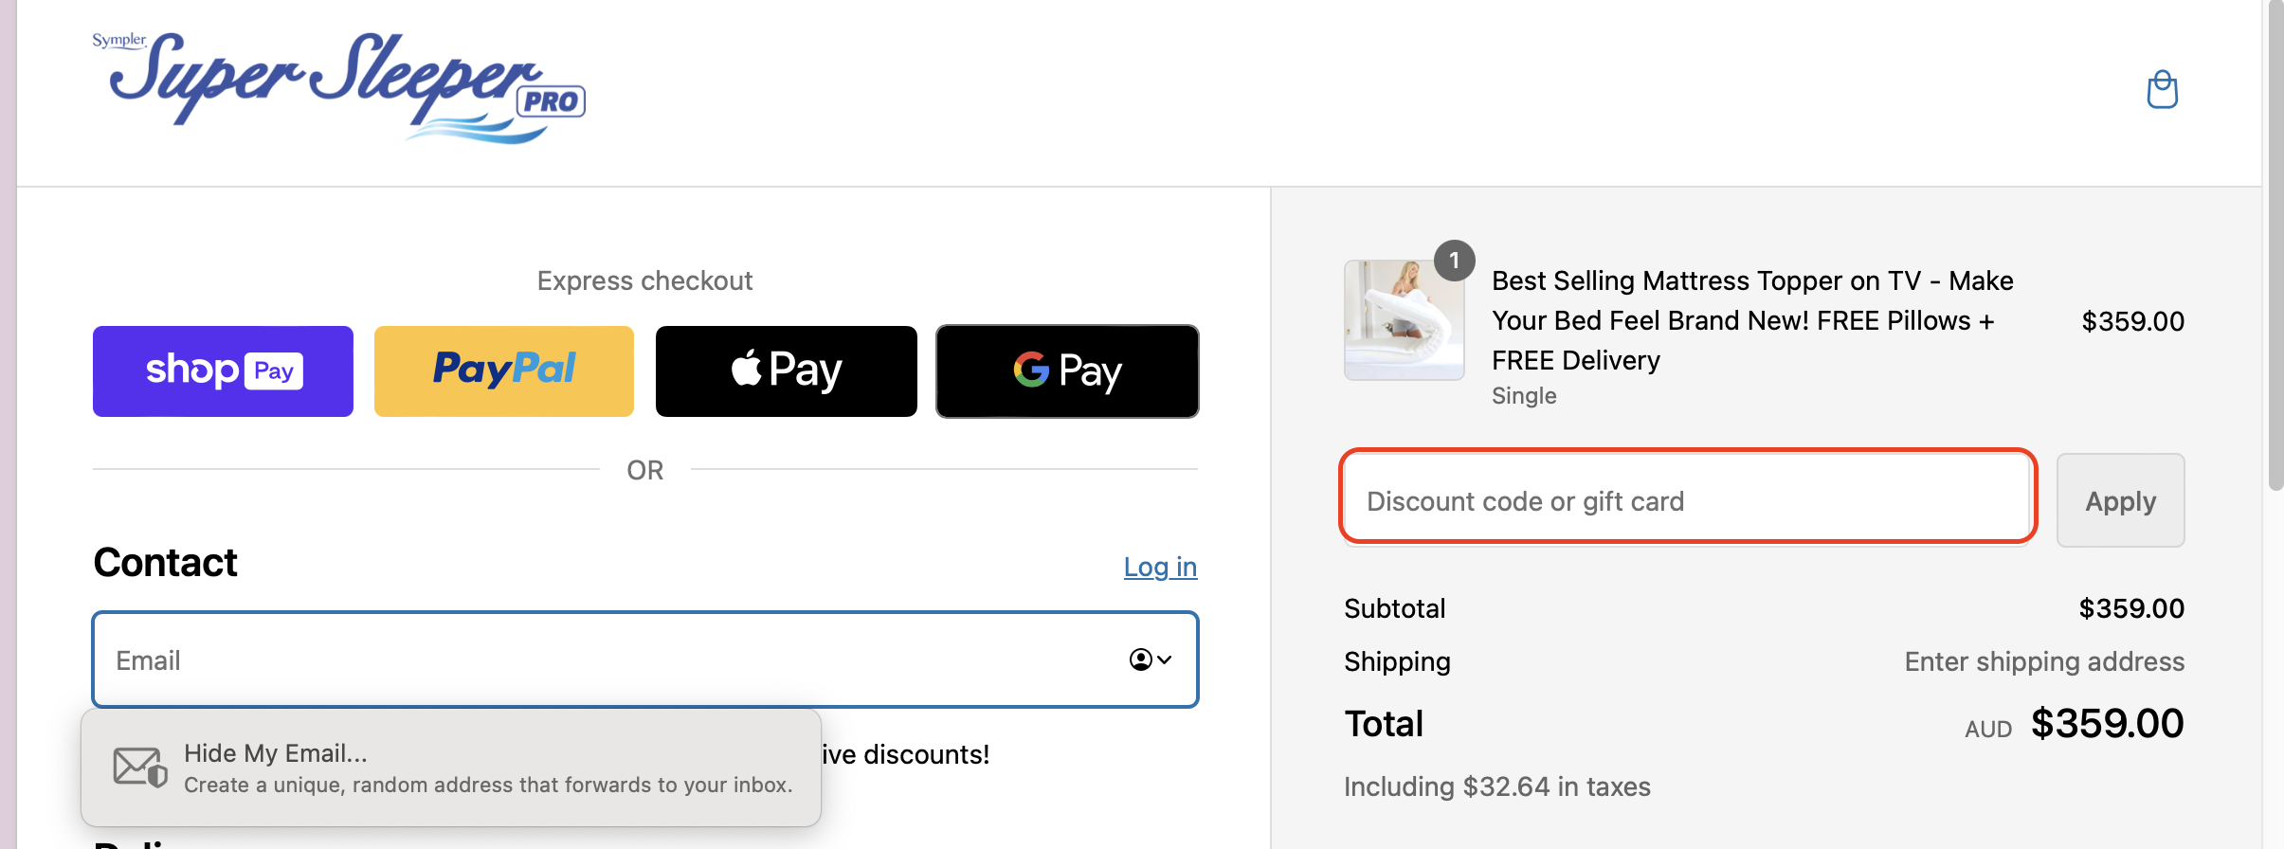Open the saved contacts account icon in Email field
The width and height of the screenshot is (2284, 849).
(x=1141, y=659)
